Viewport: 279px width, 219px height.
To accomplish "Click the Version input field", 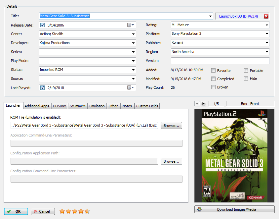I will pos(220,61).
